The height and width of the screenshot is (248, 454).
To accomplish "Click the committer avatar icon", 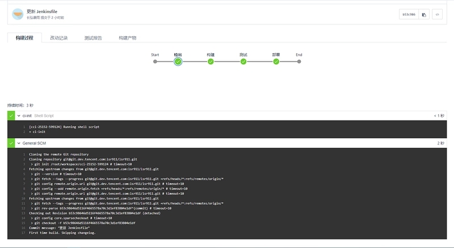I will point(18,14).
